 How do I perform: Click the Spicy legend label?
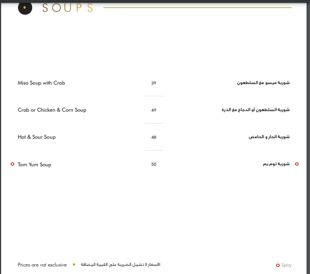tap(286, 265)
